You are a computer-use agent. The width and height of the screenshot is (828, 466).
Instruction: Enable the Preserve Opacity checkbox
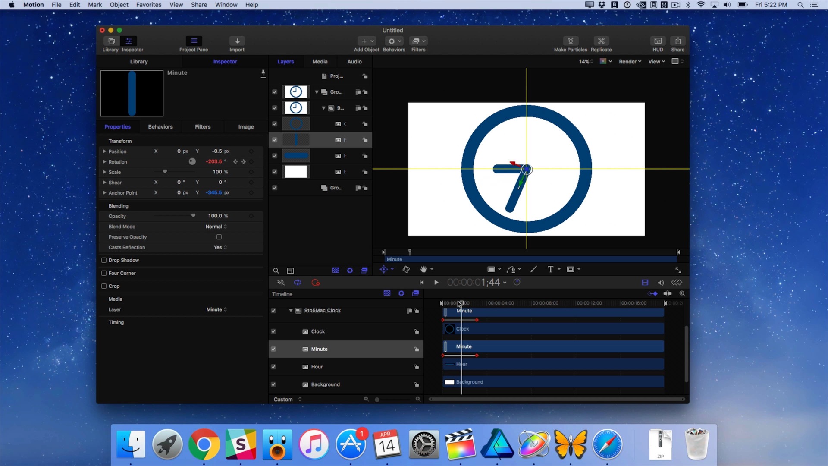tap(219, 237)
